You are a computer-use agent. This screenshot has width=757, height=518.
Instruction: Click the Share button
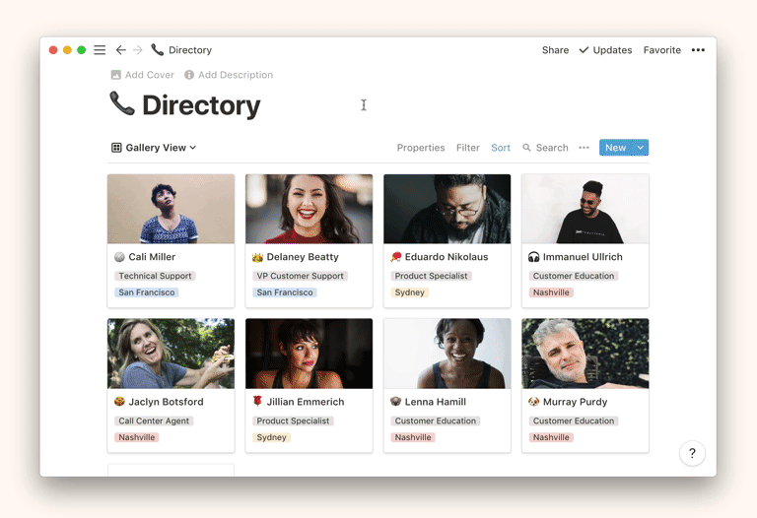point(555,50)
